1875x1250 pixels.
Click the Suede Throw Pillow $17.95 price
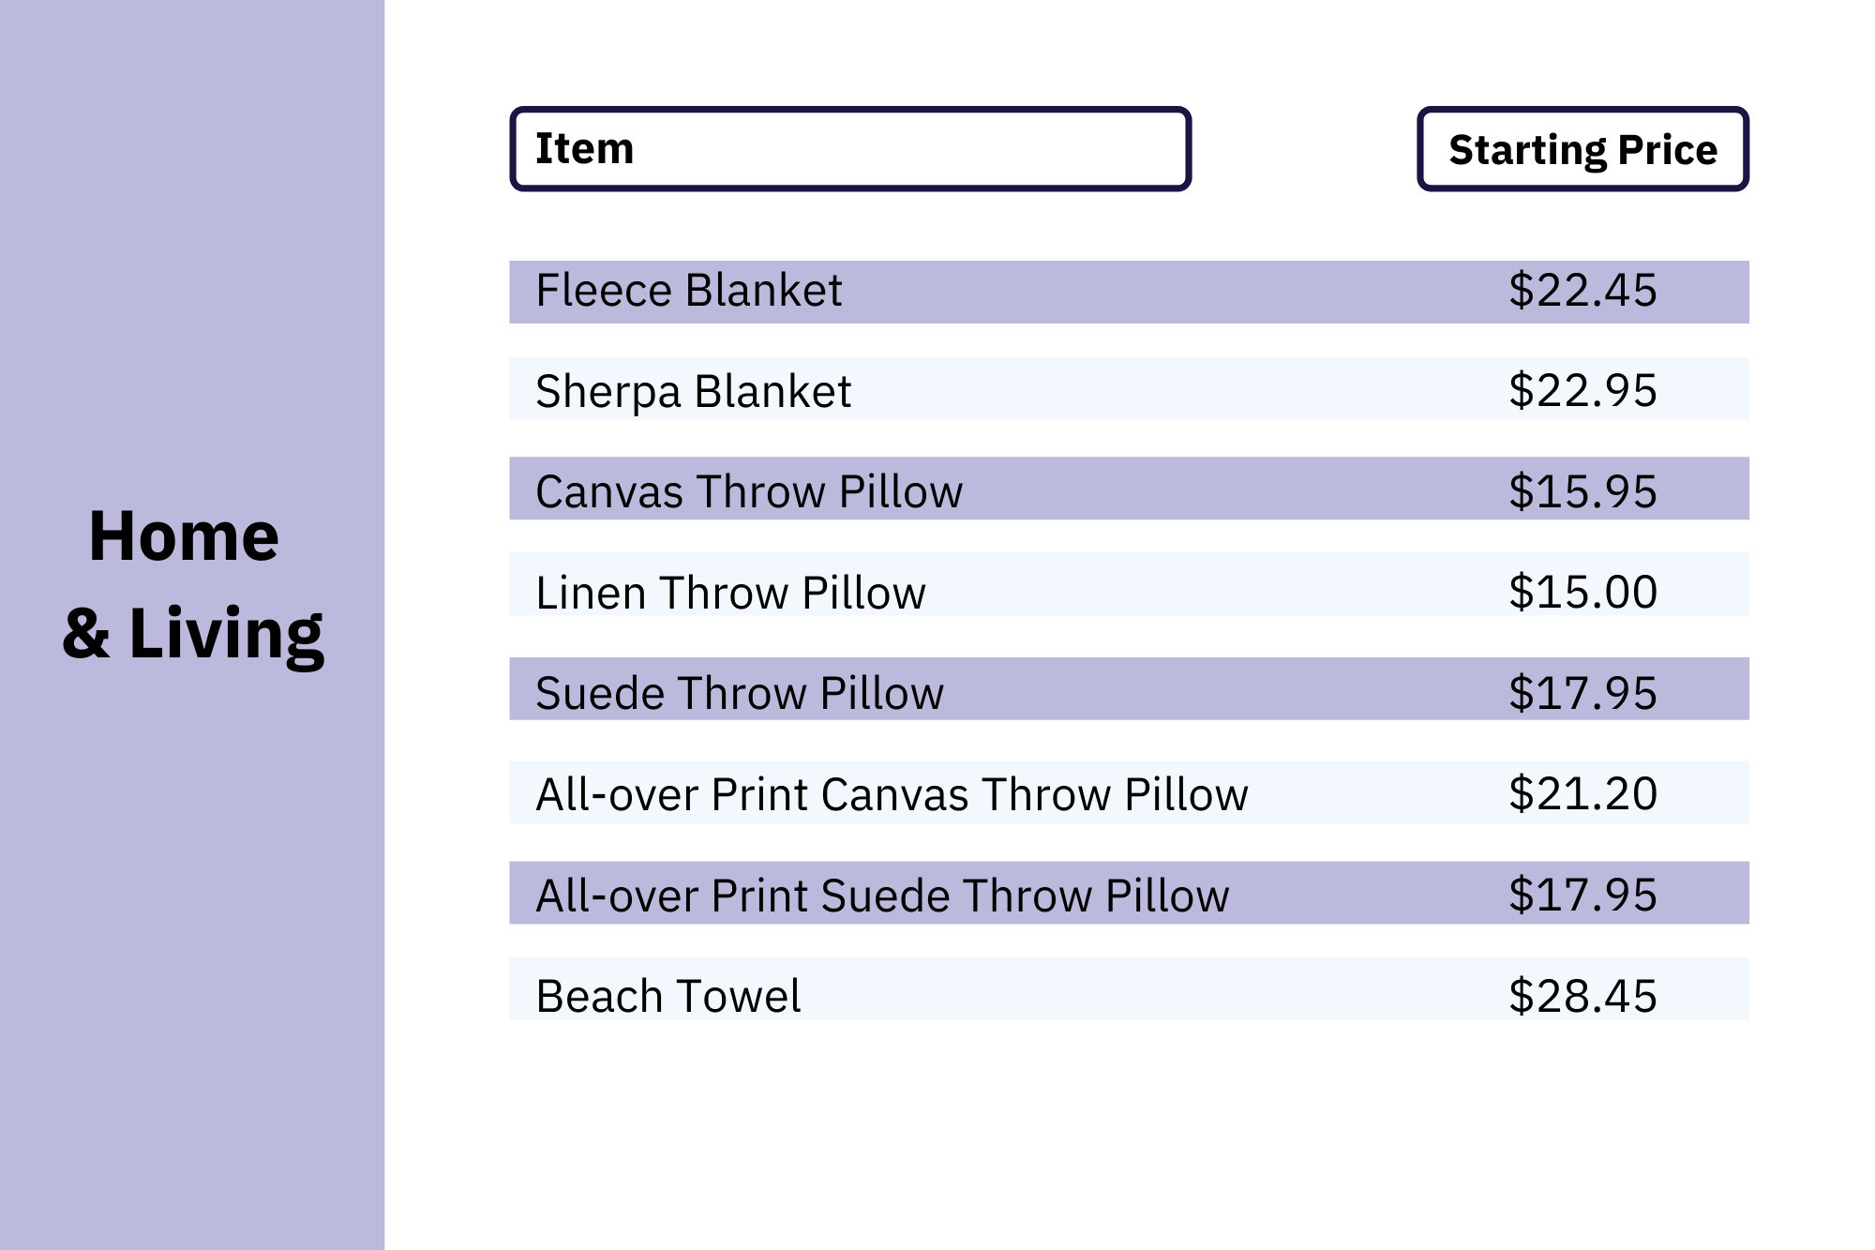(1582, 694)
